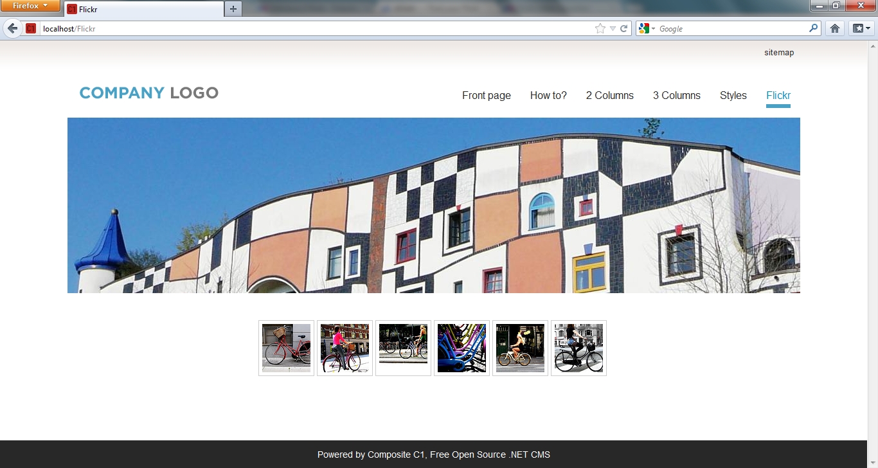This screenshot has width=878, height=468.
Task: Click the browser back arrow button
Action: [x=12, y=28]
